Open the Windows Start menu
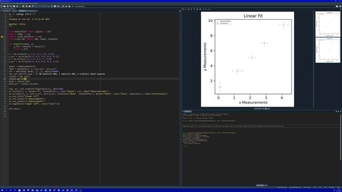This screenshot has width=342, height=192. click(2, 190)
